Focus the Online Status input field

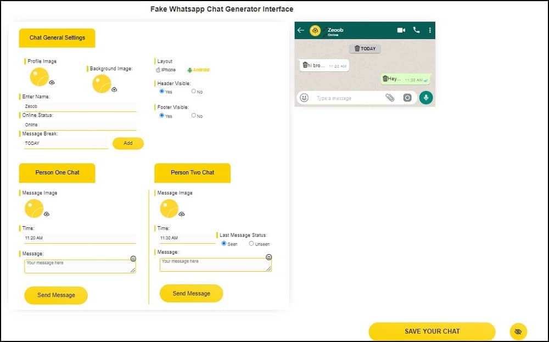[80, 125]
